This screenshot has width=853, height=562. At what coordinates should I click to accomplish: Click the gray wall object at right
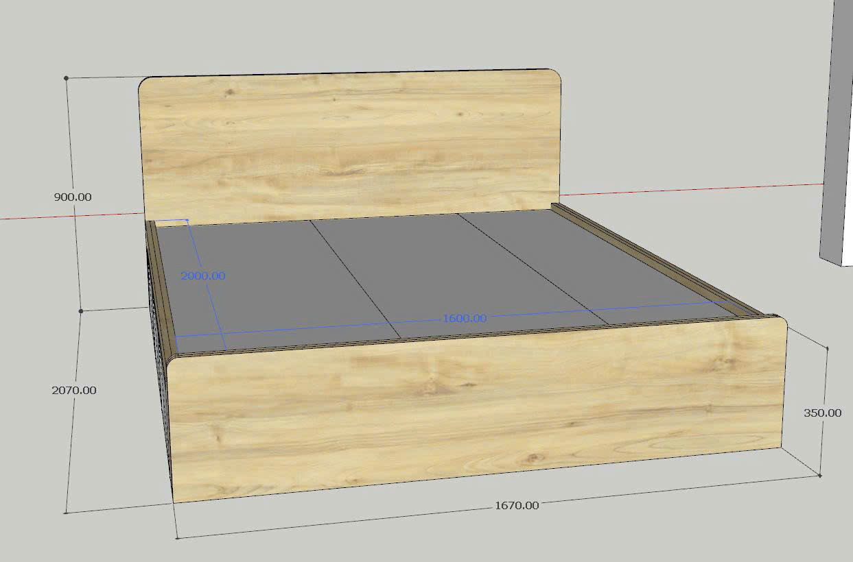pos(837,137)
